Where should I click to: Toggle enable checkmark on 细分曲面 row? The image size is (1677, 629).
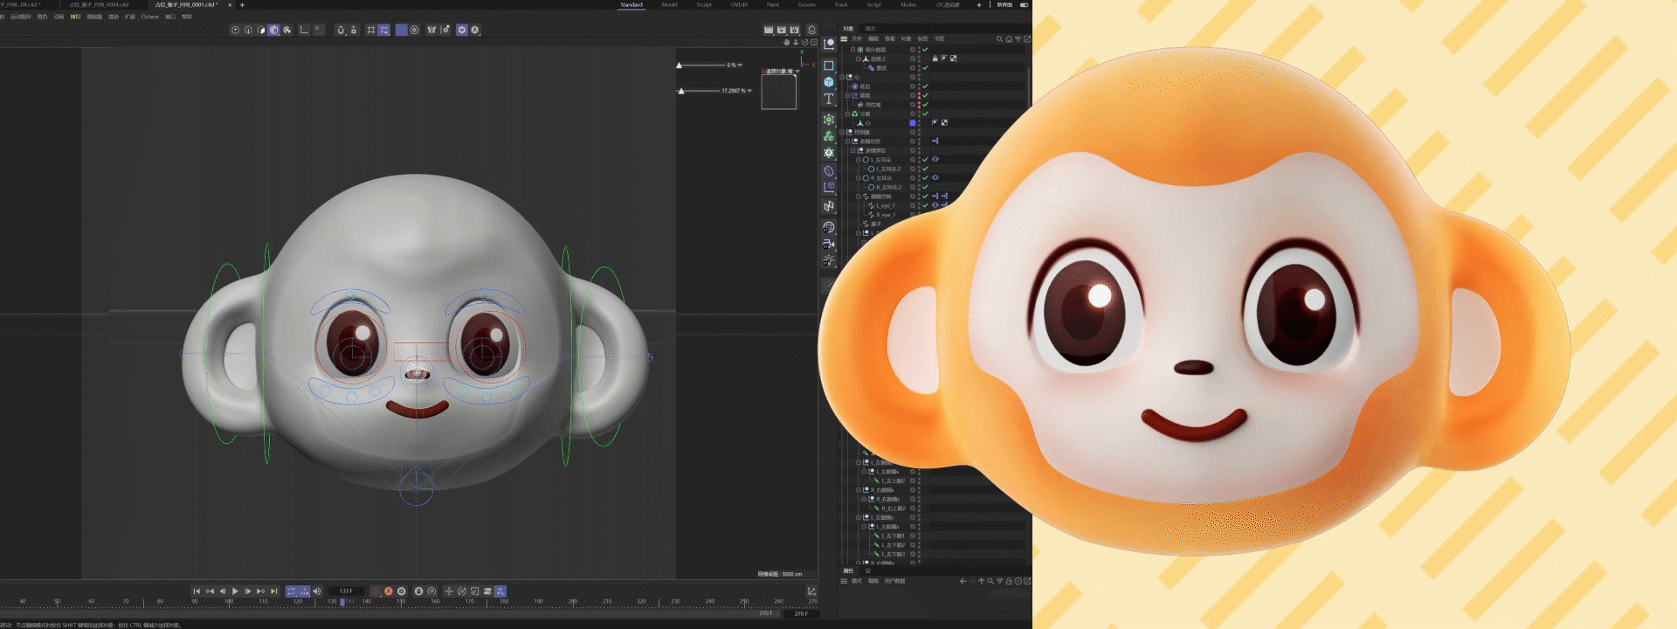coord(925,50)
